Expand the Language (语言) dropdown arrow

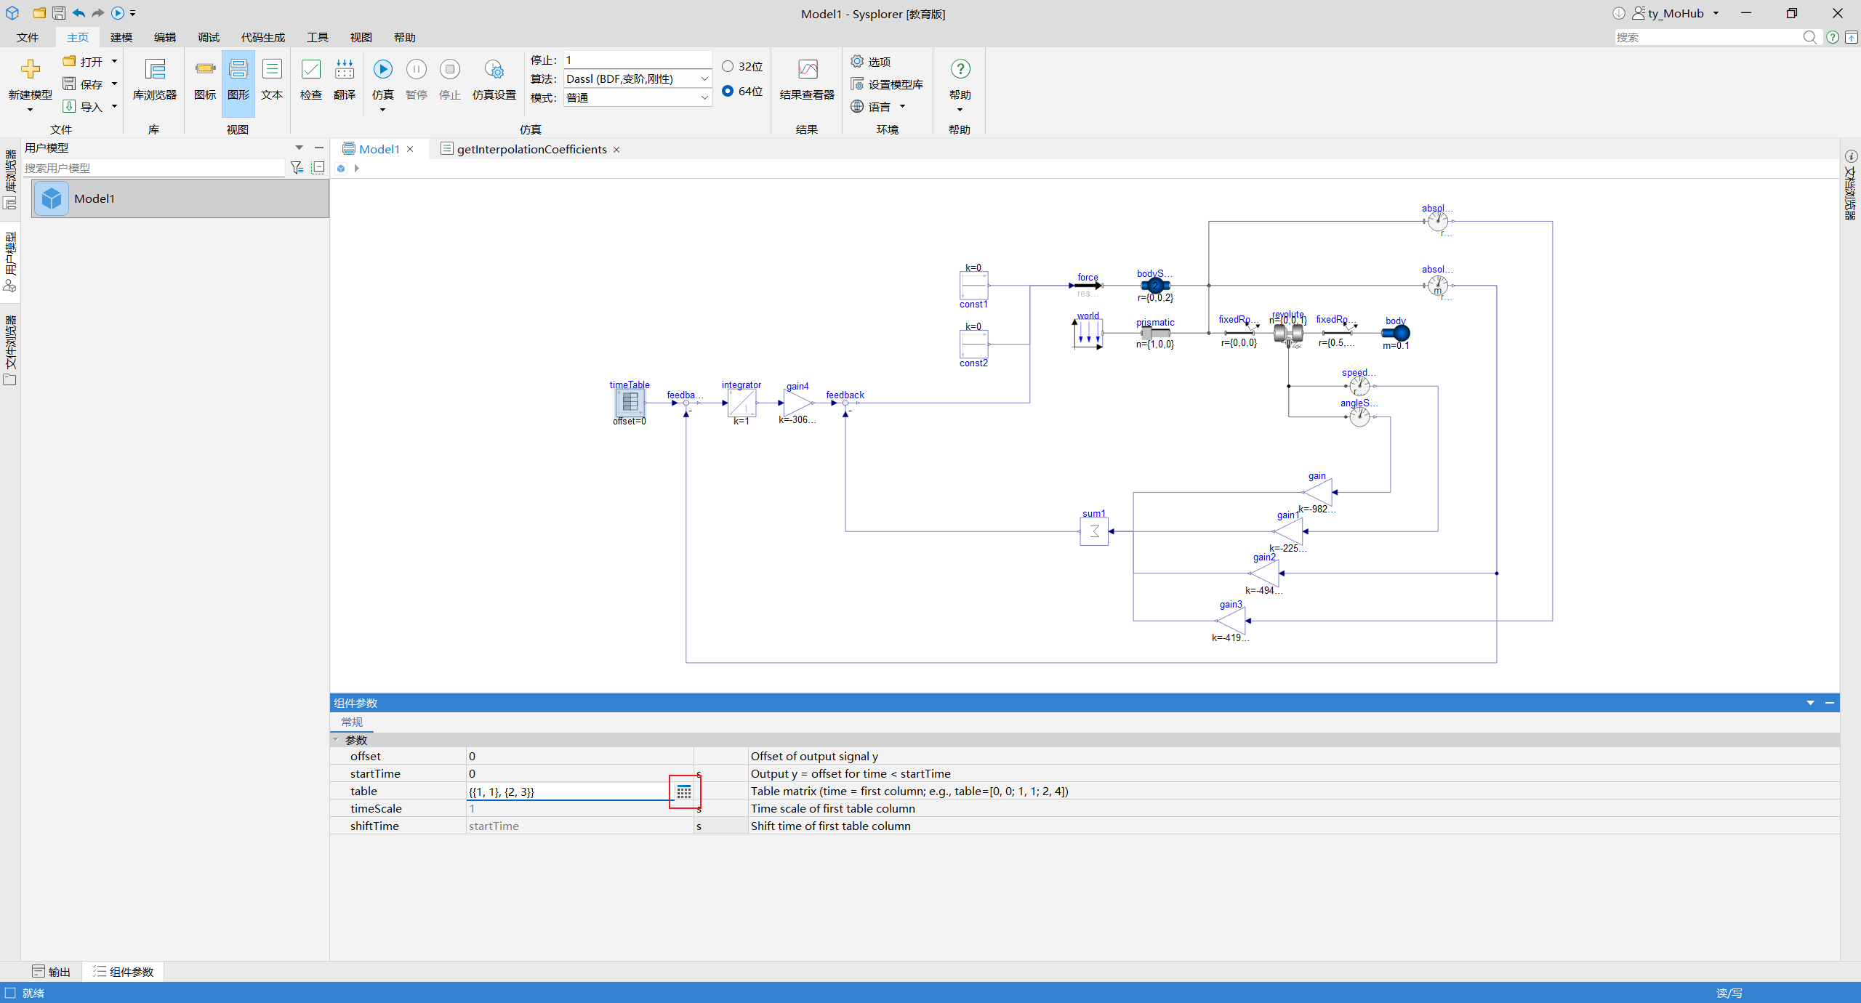click(x=903, y=106)
